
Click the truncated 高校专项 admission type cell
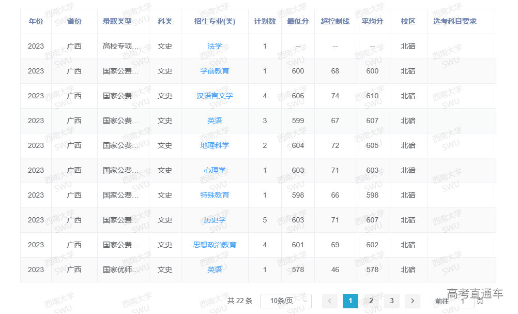pos(121,46)
